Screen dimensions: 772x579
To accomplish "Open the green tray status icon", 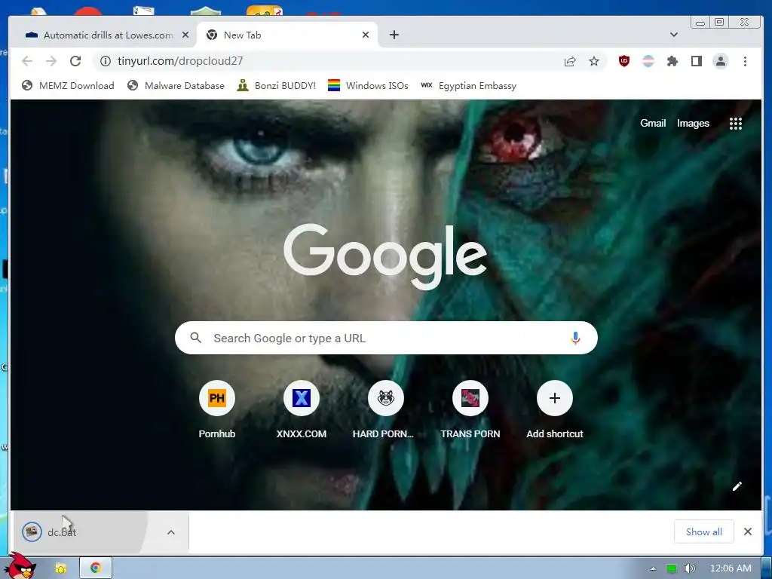I will (x=671, y=568).
